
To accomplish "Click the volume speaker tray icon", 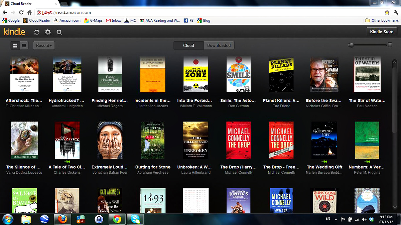I will click(364, 219).
